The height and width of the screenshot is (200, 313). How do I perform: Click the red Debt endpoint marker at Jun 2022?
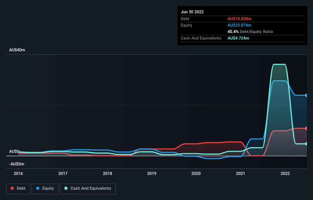(x=307, y=129)
